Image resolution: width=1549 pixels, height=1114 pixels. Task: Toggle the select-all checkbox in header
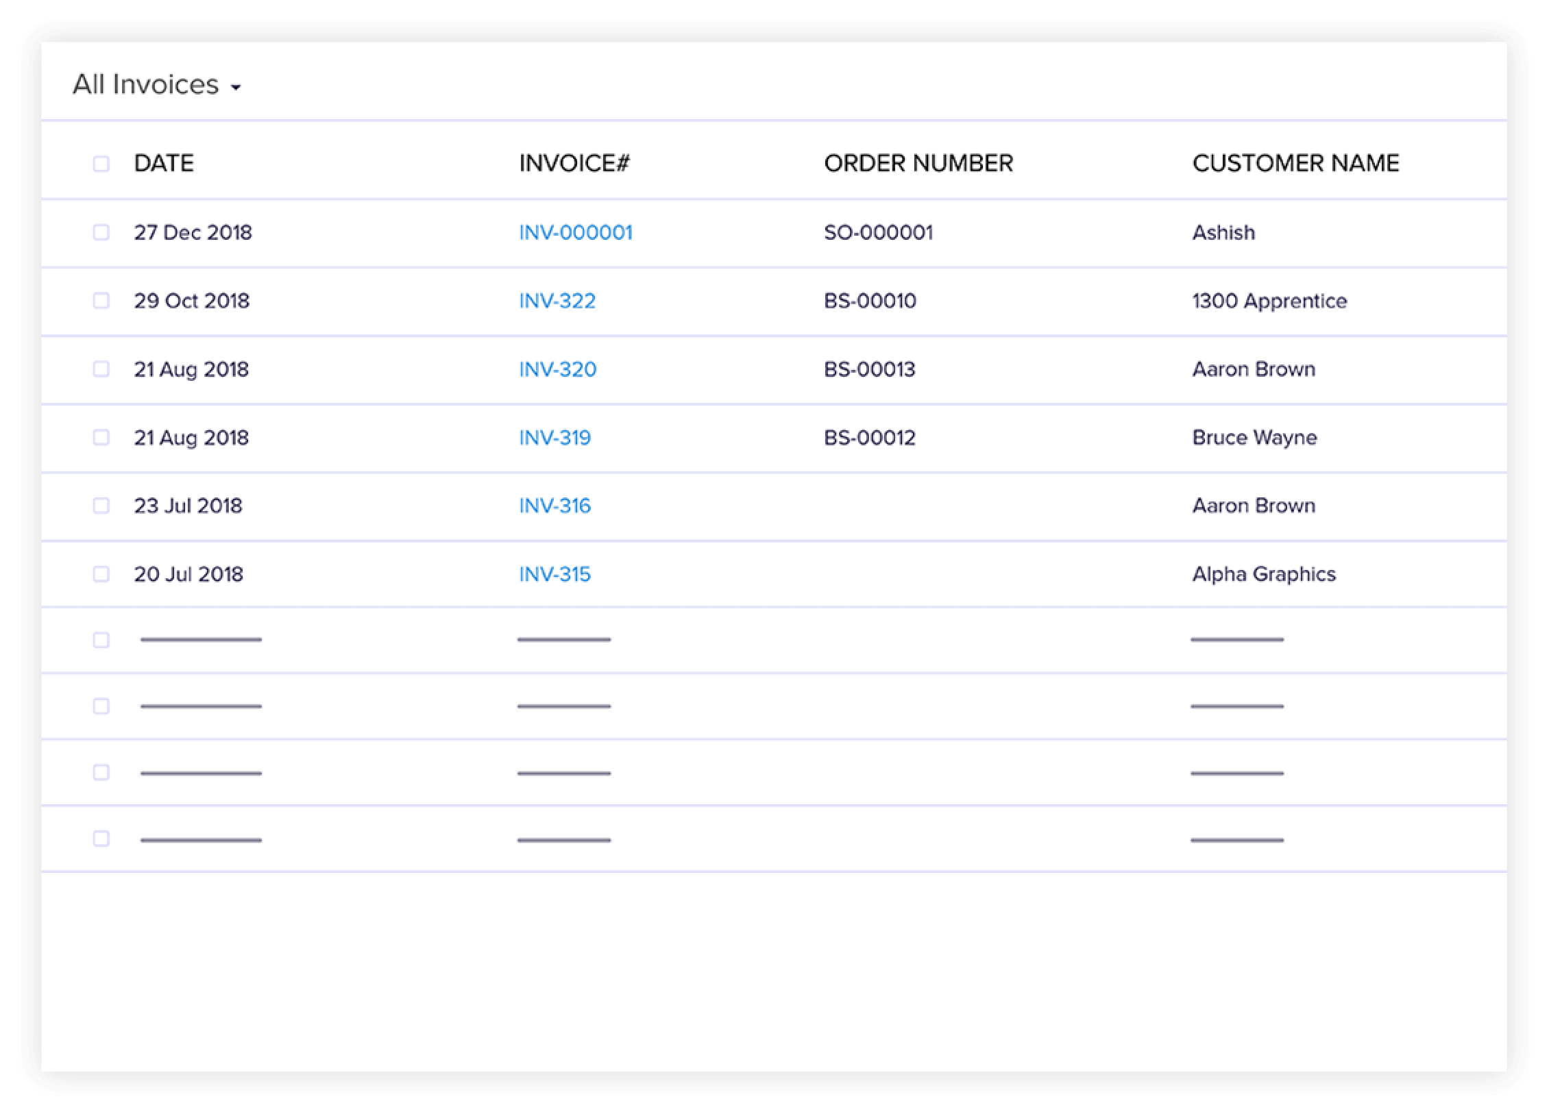(x=101, y=164)
